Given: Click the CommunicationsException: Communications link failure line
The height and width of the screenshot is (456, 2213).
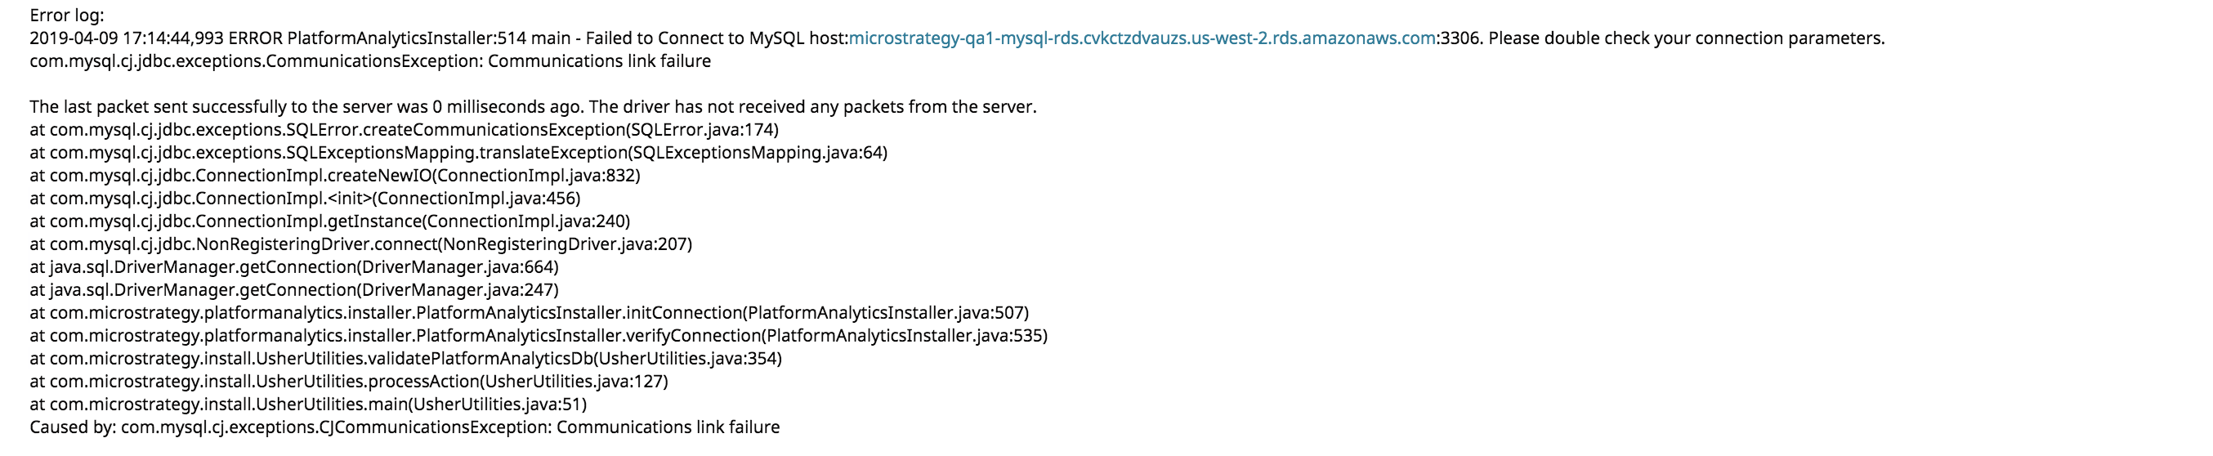Looking at the screenshot, I should click(369, 61).
